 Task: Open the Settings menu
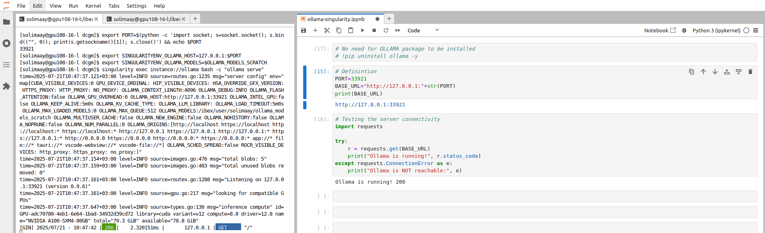[136, 6]
